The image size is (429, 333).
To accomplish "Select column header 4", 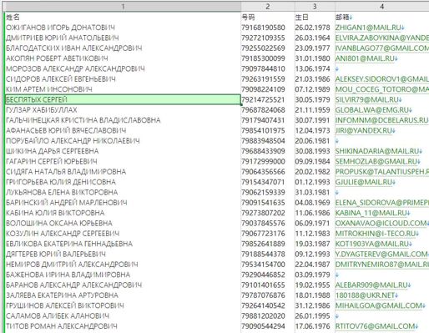I will click(382, 6).
